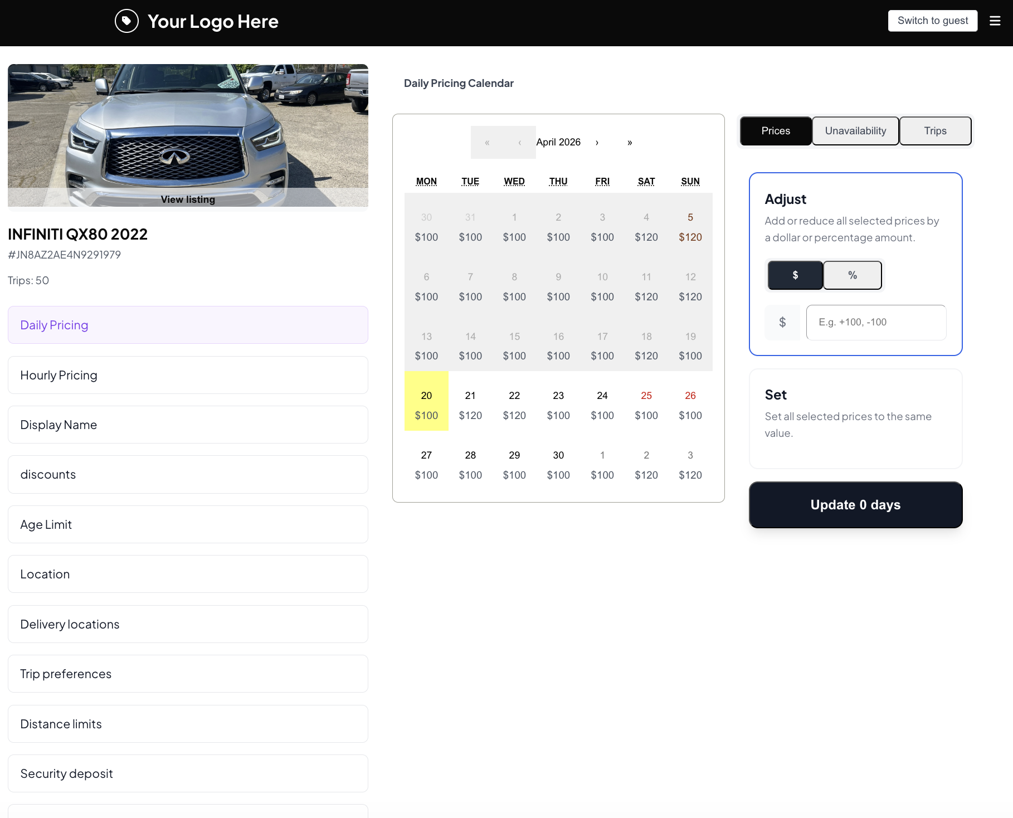This screenshot has width=1013, height=818.
Task: Navigate to next month with the › arrow
Action: [597, 142]
